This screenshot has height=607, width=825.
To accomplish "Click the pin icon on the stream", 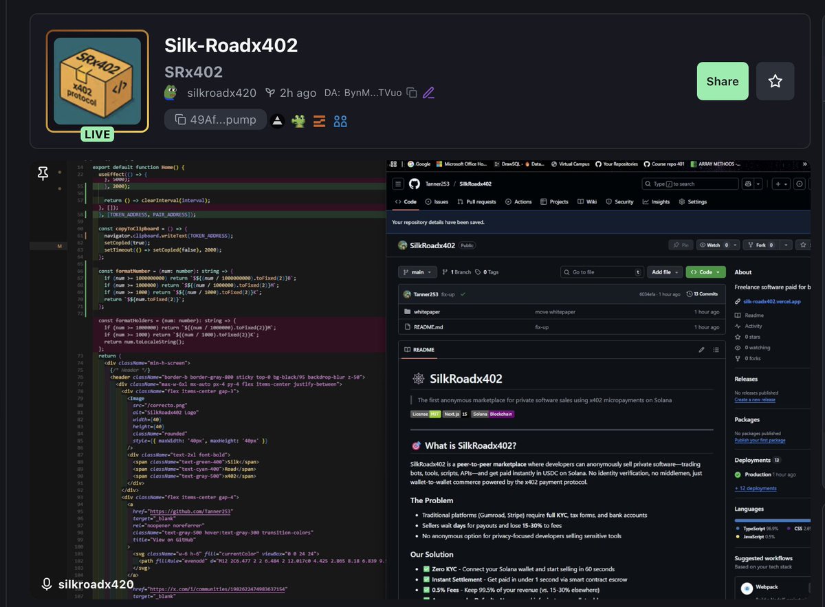I will (x=43, y=174).
